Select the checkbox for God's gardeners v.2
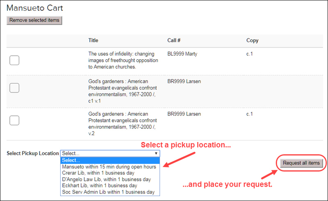The height and width of the screenshot is (201, 328). (x=14, y=120)
